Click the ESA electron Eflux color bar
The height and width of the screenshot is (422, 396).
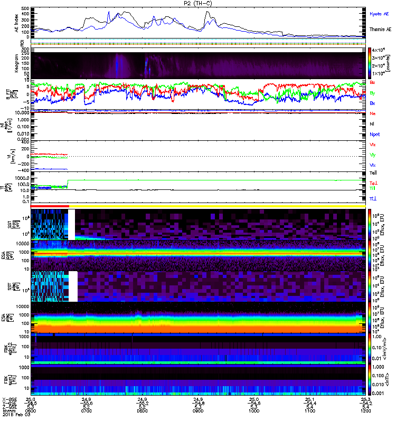point(370,318)
